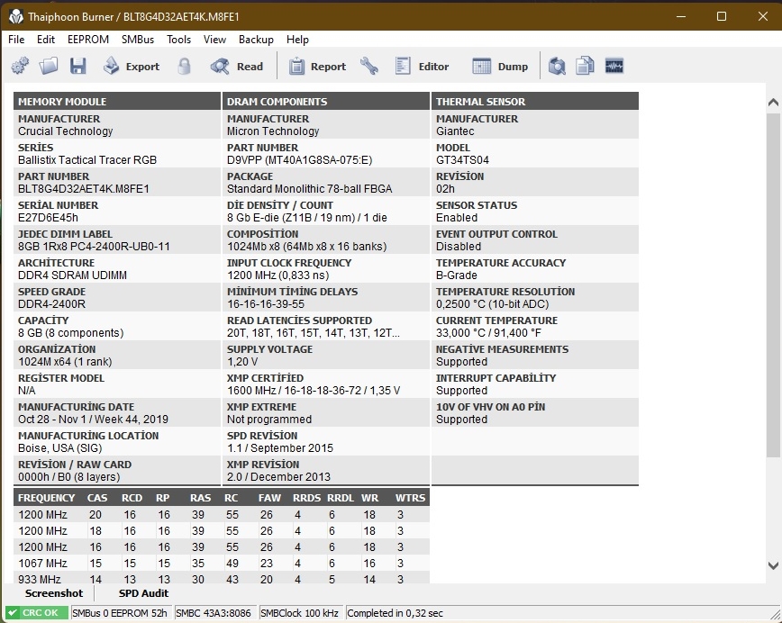782x623 pixels.
Task: Click the manufacturing date Week 44, 2019
Action: 93,420
